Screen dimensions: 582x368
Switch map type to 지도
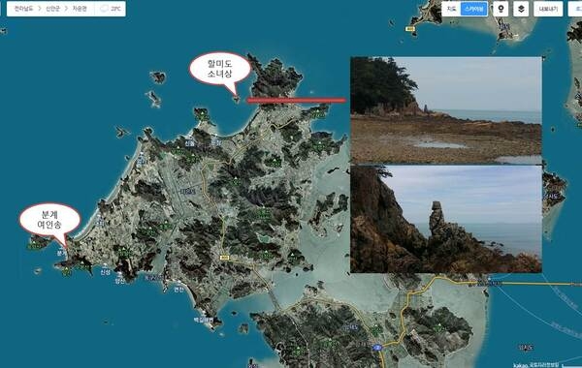click(451, 9)
